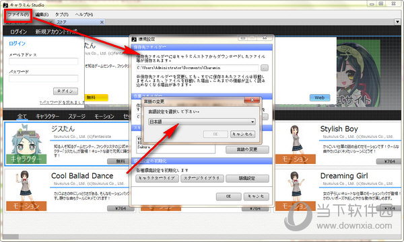Expand the tab list arrow at the right edge of the tab bar
404x242 pixels.
click(397, 22)
